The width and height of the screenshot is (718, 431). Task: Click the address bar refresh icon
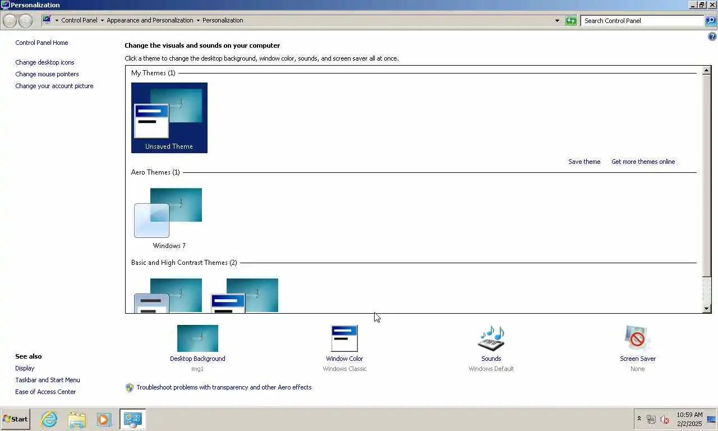tap(571, 21)
